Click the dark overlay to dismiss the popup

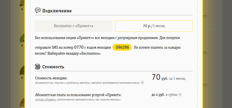[7, 54]
